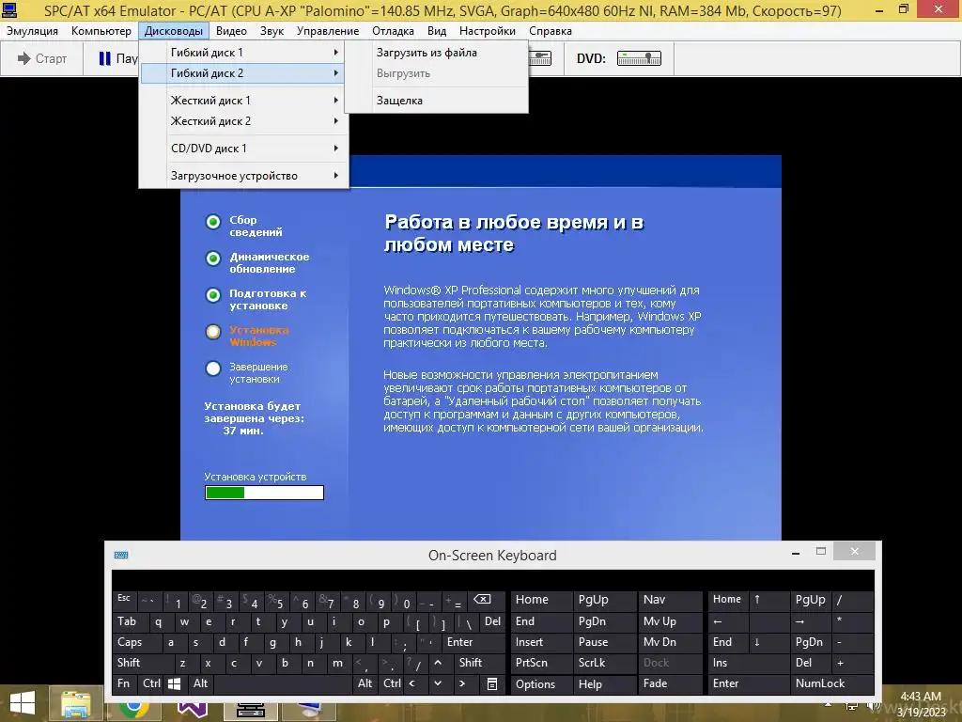
Task: Open the Эмуляция menu
Action: pos(32,31)
